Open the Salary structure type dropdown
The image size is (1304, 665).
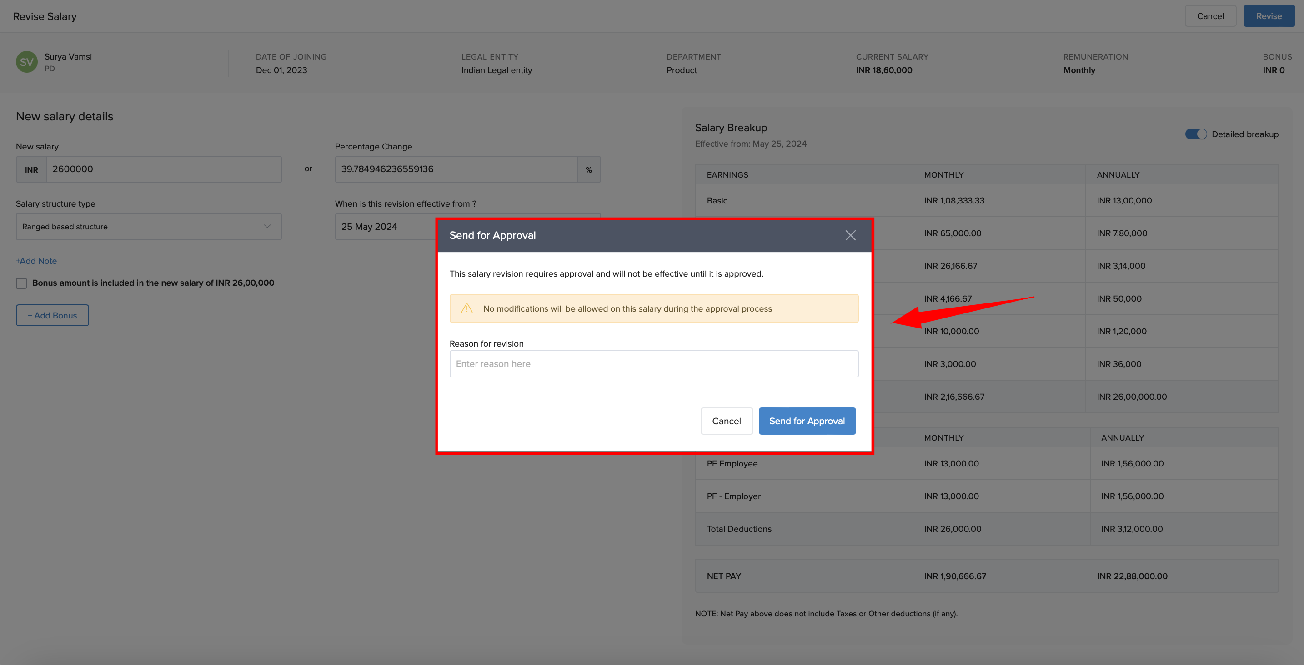coord(148,227)
